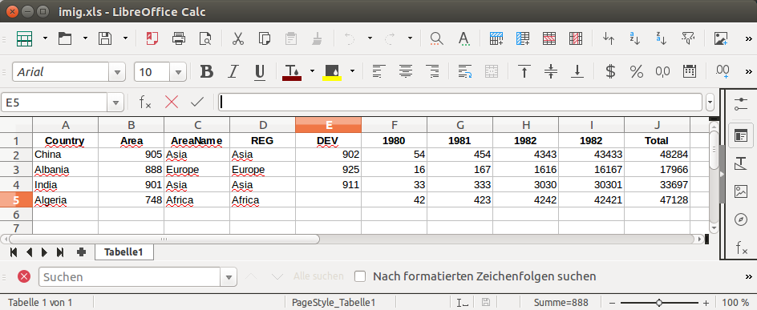Adjust the zoom slider handle
Screen dimensions: 757x310
pos(659,303)
